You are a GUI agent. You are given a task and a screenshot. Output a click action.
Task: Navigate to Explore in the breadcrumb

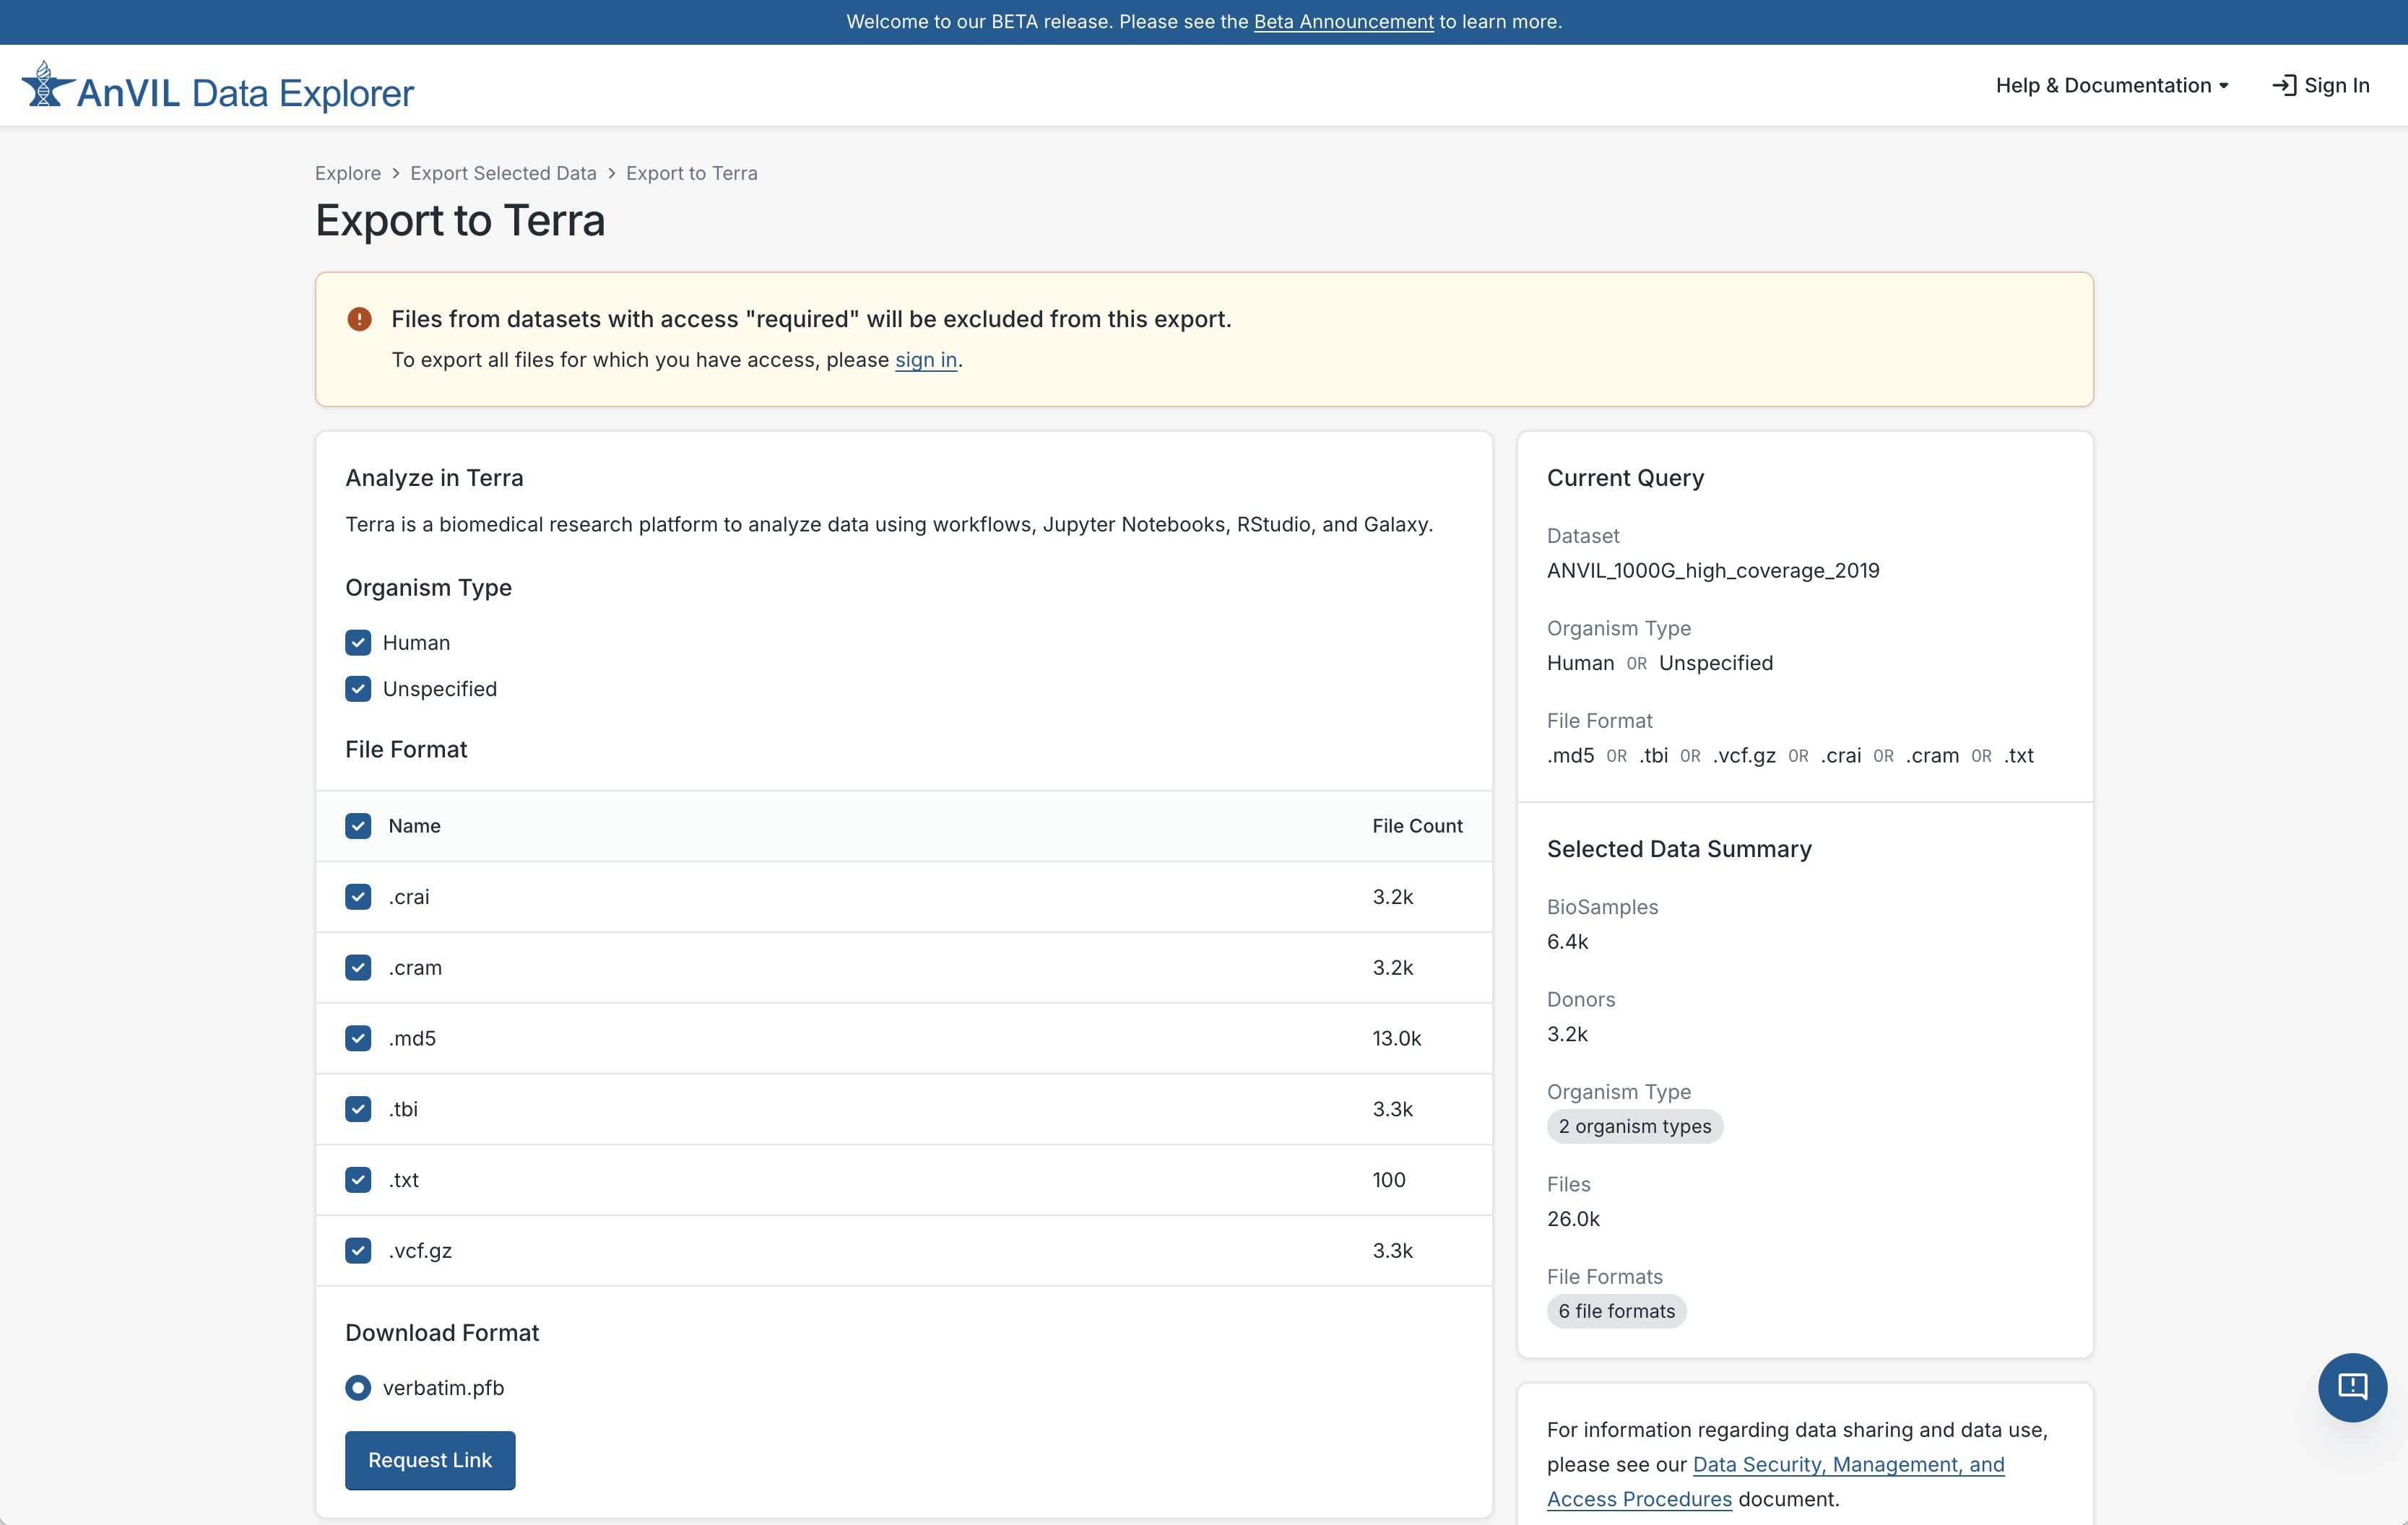tap(347, 173)
